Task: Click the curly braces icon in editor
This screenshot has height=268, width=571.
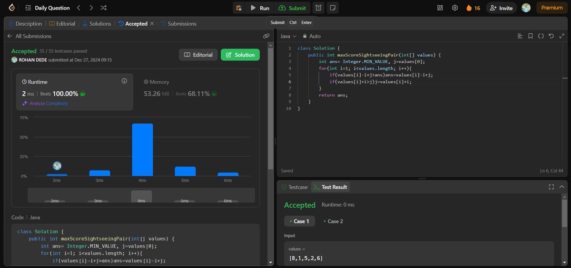Action: tap(541, 36)
